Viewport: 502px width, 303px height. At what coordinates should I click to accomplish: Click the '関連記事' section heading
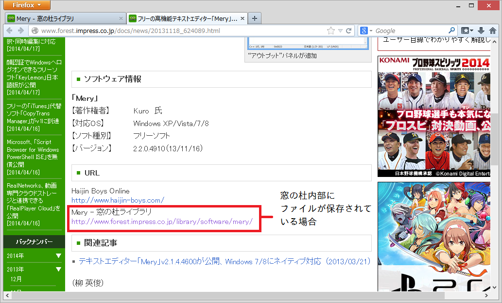pyautogui.click(x=101, y=243)
